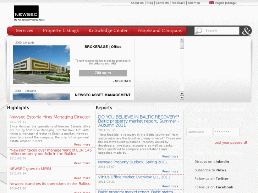Open Newsec Property Outlook, Spring 2011
The image size is (258, 193).
click(x=132, y=162)
